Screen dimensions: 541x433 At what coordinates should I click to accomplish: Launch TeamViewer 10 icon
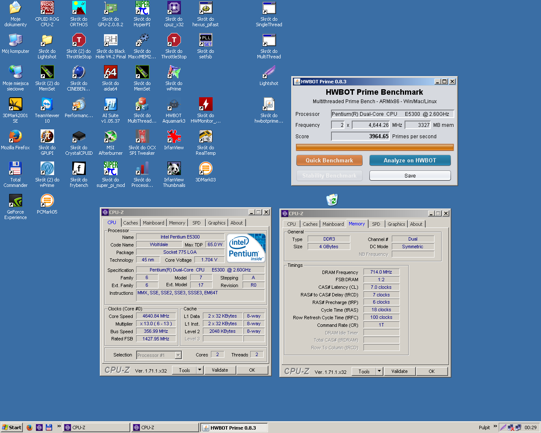47,110
